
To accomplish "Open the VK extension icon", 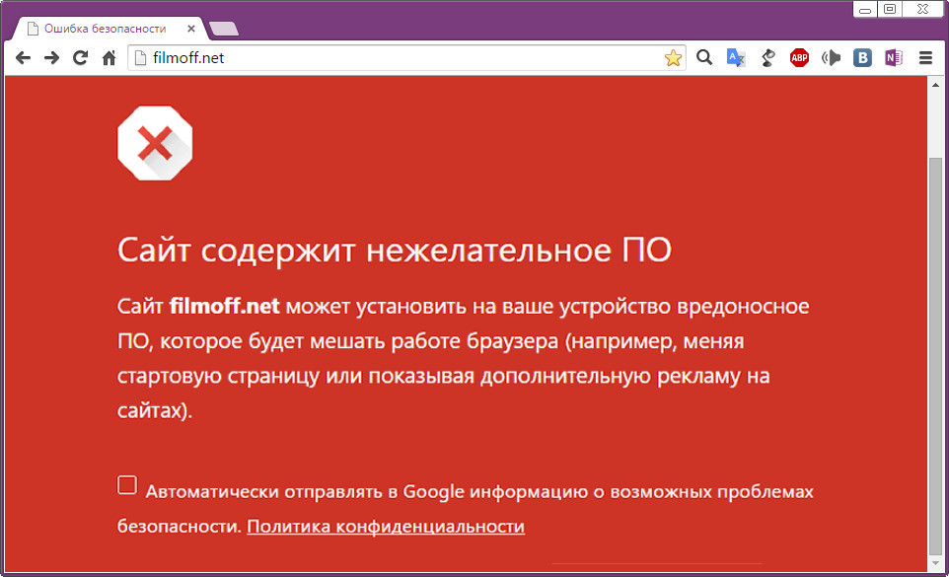I will [x=862, y=58].
